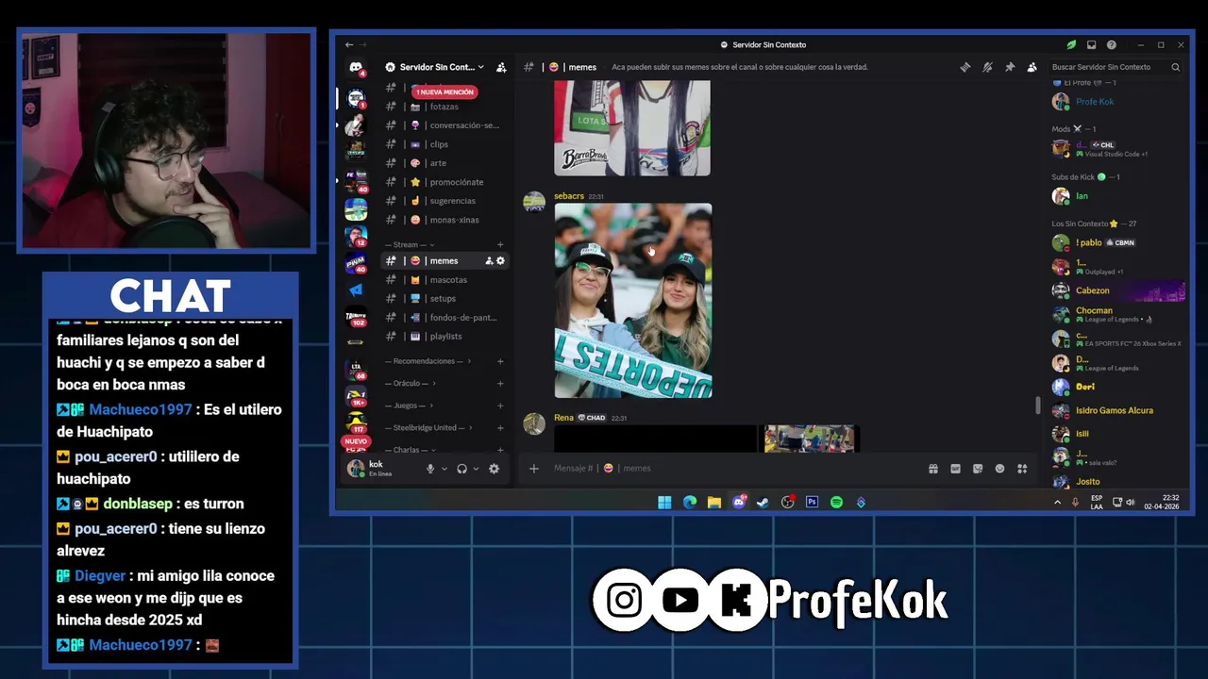Open the sticker picker
Viewport: 1208px width, 679px height.
tap(978, 469)
